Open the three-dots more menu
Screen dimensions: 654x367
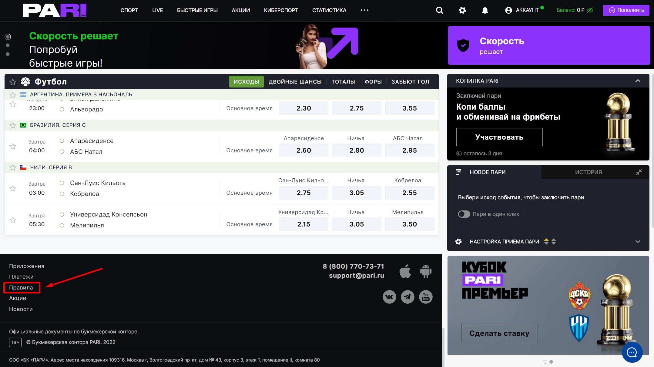[x=364, y=10]
